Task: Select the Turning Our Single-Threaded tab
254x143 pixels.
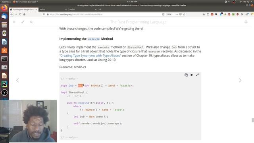Action: 24,10
